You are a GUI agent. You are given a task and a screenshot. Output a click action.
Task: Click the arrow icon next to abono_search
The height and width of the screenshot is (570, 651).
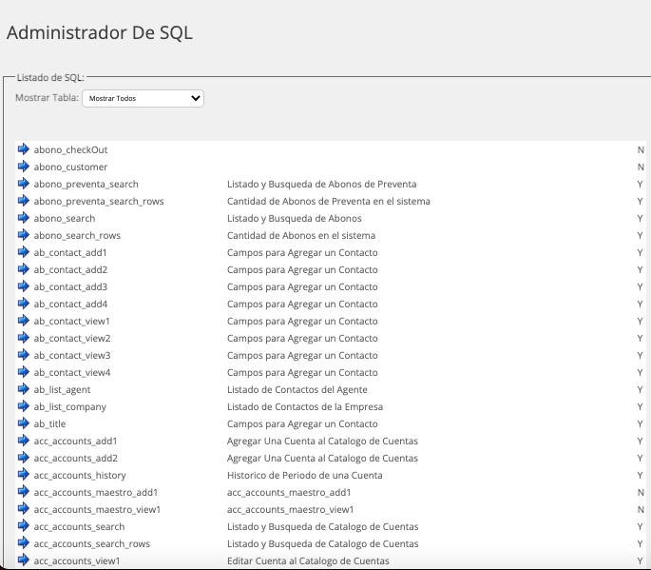(24, 218)
